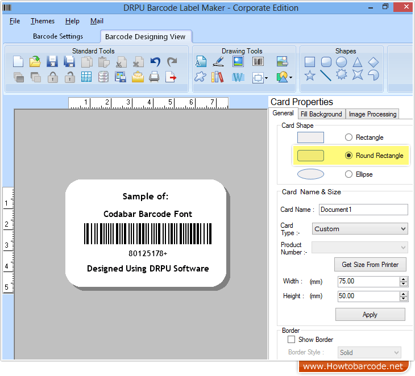Expand the card alignment tool dropdown arrow

pos(266,78)
